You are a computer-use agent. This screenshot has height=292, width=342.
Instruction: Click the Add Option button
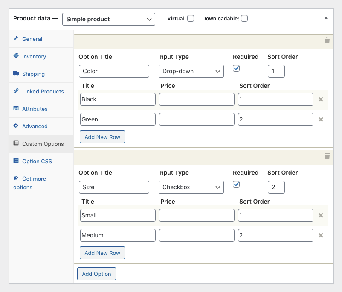pyautogui.click(x=96, y=274)
